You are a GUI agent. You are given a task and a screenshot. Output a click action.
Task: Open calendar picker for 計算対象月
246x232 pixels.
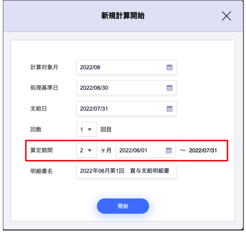(x=169, y=67)
